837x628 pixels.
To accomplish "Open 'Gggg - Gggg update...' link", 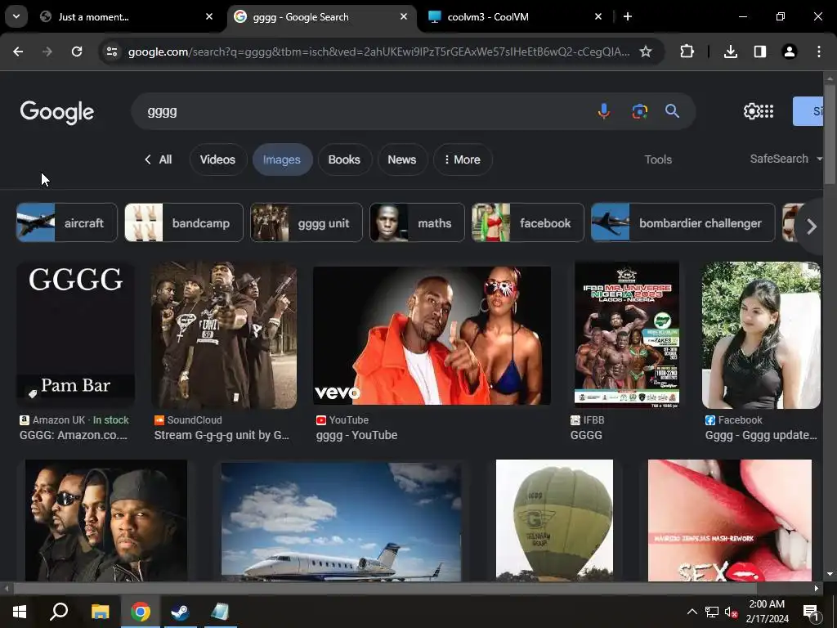I will point(761,435).
